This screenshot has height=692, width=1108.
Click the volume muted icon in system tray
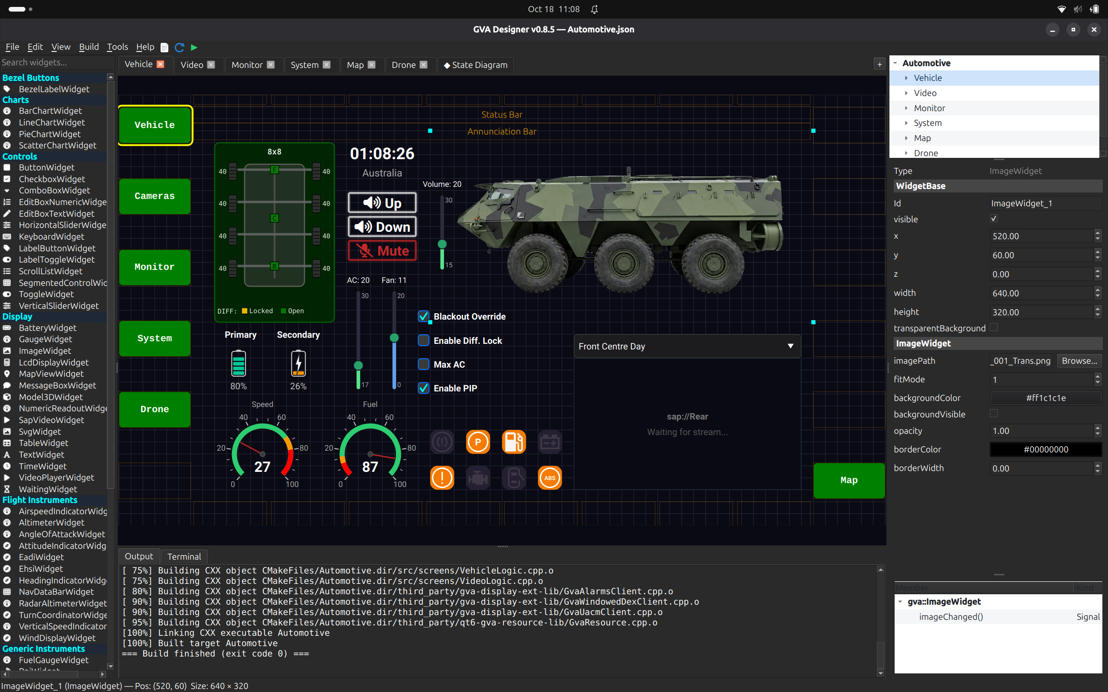coord(1078,9)
